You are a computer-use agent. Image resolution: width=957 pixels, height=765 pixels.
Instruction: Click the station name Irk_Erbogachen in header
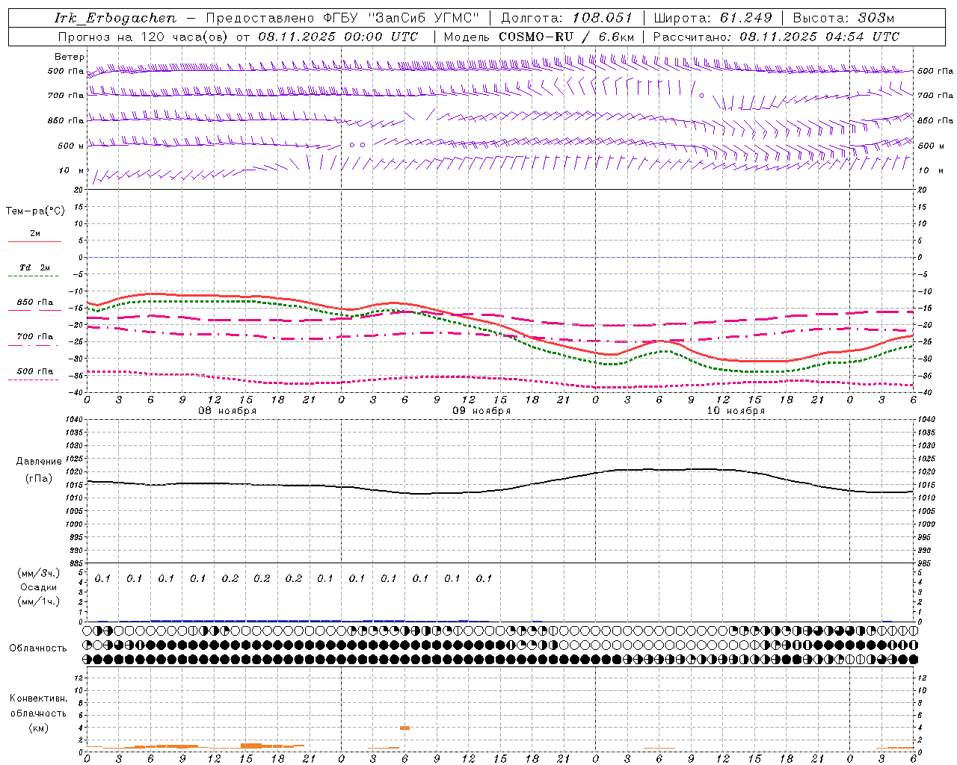[115, 18]
